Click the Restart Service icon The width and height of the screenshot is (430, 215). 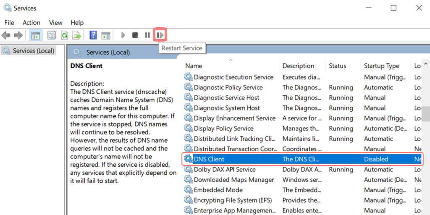click(160, 35)
